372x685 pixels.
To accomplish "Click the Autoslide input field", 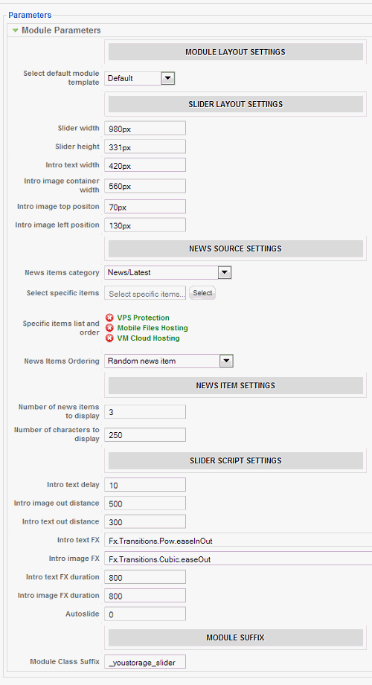I will [x=145, y=614].
